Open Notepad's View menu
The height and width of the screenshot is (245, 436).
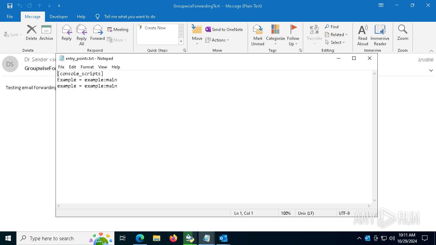coord(103,67)
